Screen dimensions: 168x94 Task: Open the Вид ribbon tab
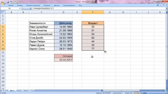80,5
